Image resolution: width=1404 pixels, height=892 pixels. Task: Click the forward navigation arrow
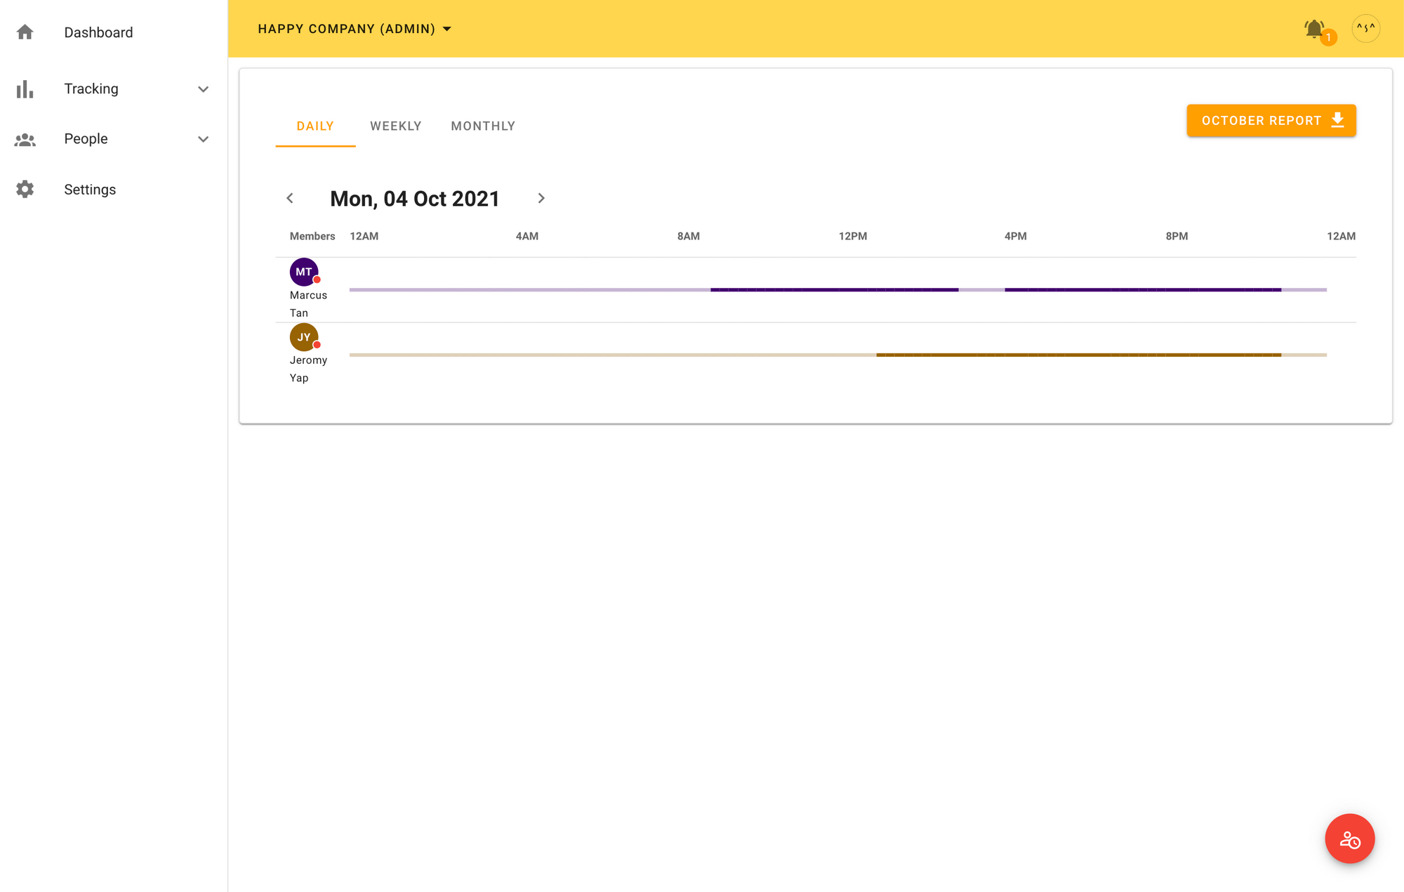click(541, 199)
